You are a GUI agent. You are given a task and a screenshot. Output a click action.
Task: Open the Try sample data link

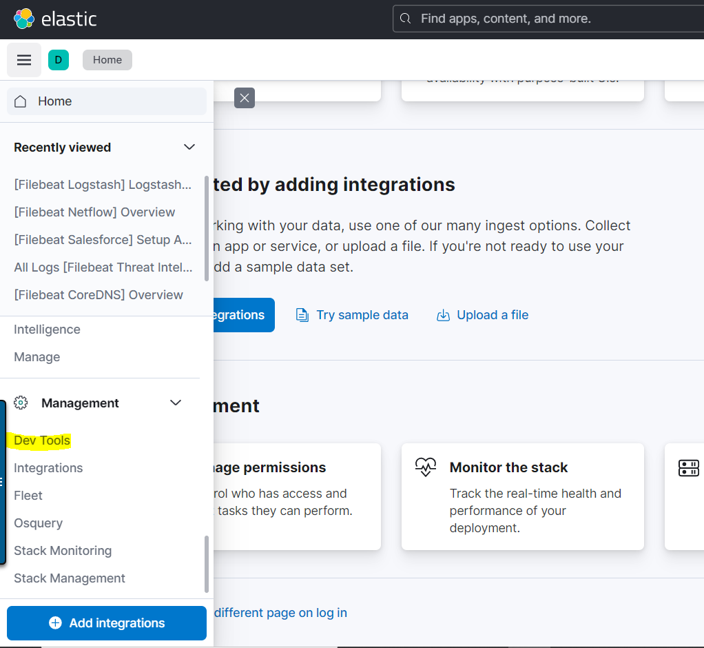click(x=362, y=314)
